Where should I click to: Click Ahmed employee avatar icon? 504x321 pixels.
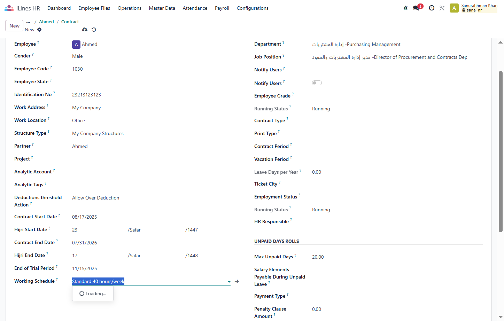[x=76, y=45]
